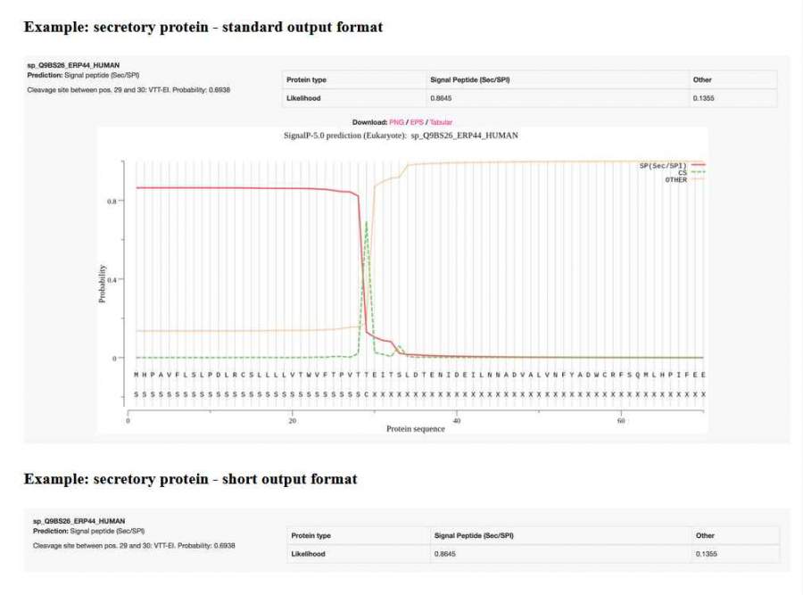Click the 'Other' column header in the short output table
This screenshot has height=595, width=803.
[705, 535]
